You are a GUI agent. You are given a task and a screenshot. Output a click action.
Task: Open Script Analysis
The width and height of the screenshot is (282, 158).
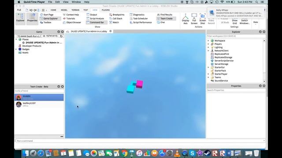[x=95, y=18]
